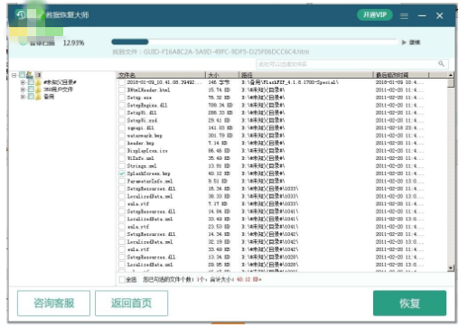Expand the 360用户文件 folder node
This screenshot has width=459, height=328.
23,89
